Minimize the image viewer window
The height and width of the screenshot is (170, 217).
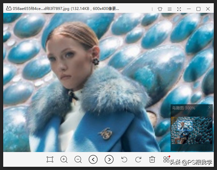click(x=189, y=9)
